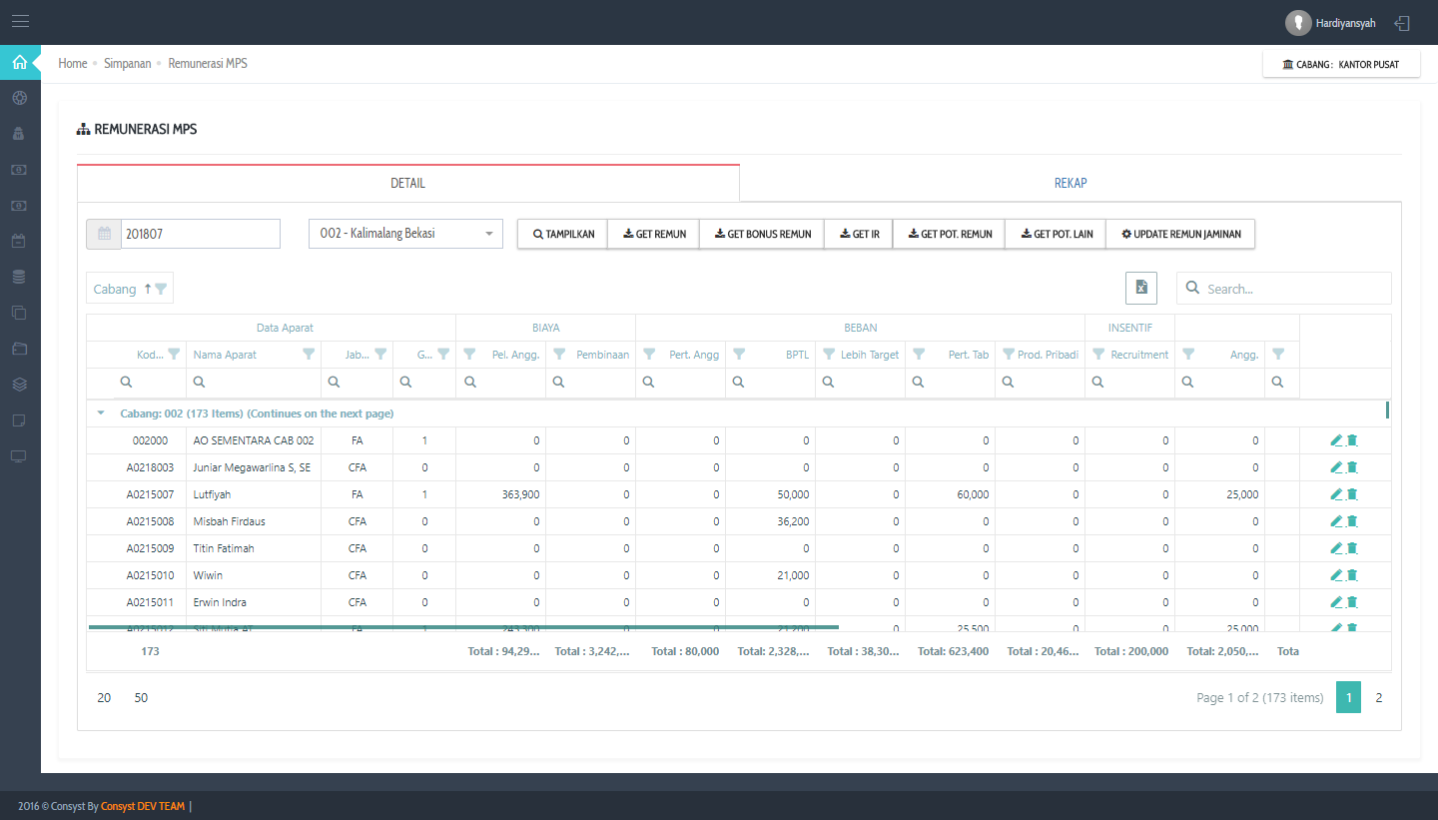This screenshot has width=1438, height=820.
Task: Open the 002 - Kalimalang Bekasi dropdown
Action: pos(405,234)
